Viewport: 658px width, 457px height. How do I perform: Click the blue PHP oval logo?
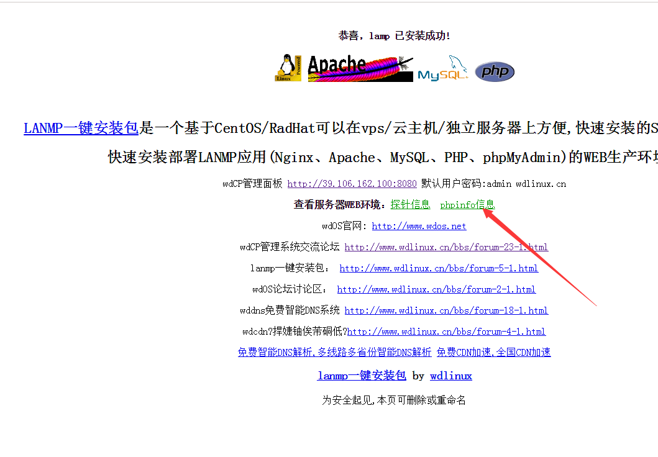(495, 71)
